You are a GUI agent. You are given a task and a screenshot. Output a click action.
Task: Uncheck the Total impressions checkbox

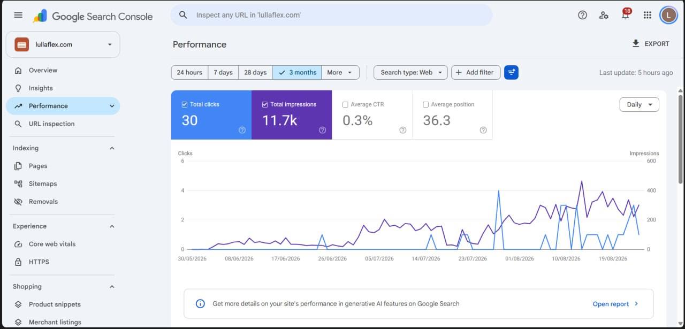tap(265, 104)
